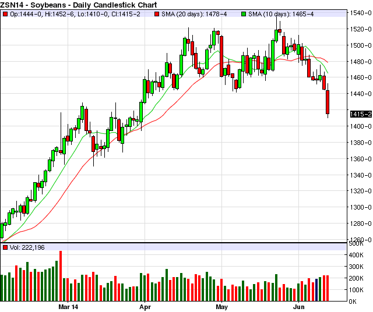Viewport: 373px width, 312px height.
Task: Click the green SMA (10 days) legend swatch
Action: tap(244, 14)
